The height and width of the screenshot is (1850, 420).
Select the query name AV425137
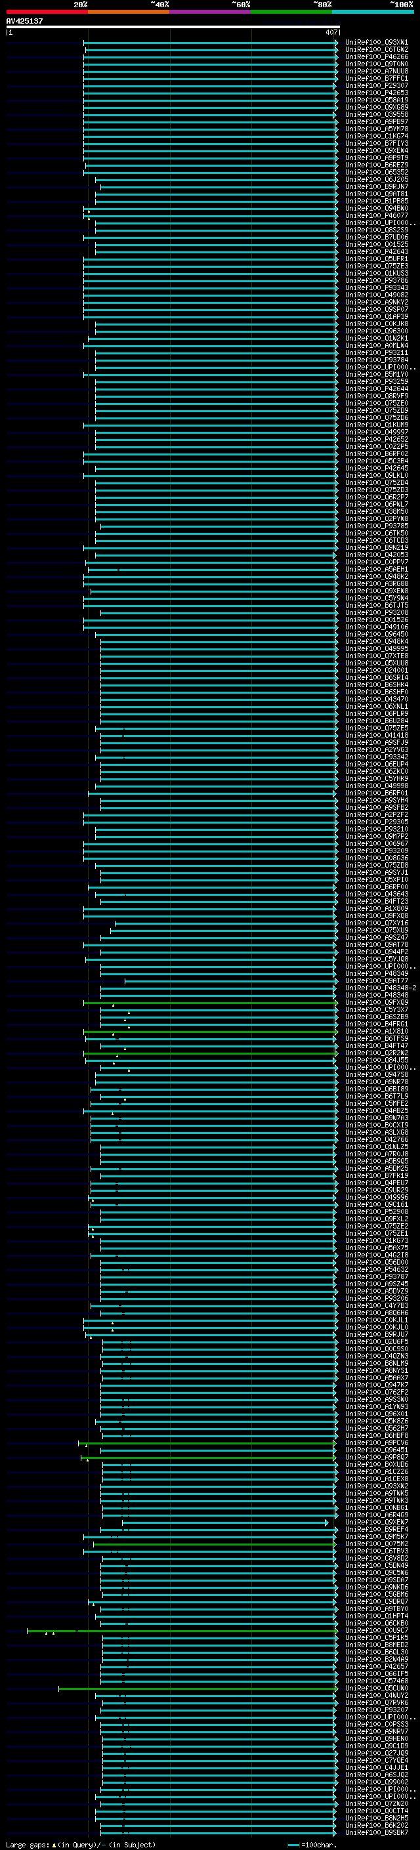pyautogui.click(x=24, y=21)
